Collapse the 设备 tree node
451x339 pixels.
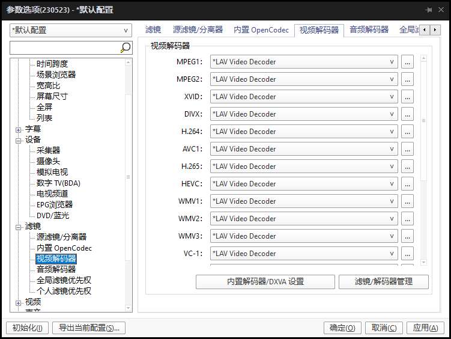pos(19,140)
